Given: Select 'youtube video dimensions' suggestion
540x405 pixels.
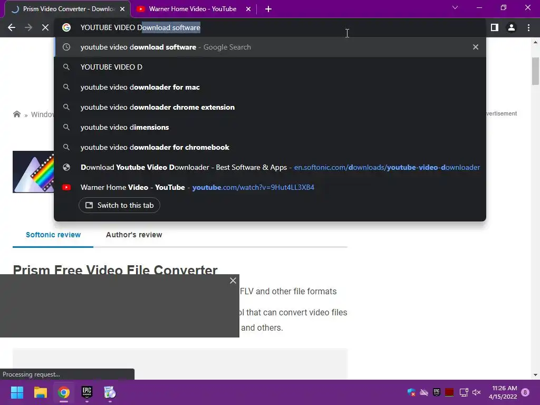Looking at the screenshot, I should (x=269, y=127).
